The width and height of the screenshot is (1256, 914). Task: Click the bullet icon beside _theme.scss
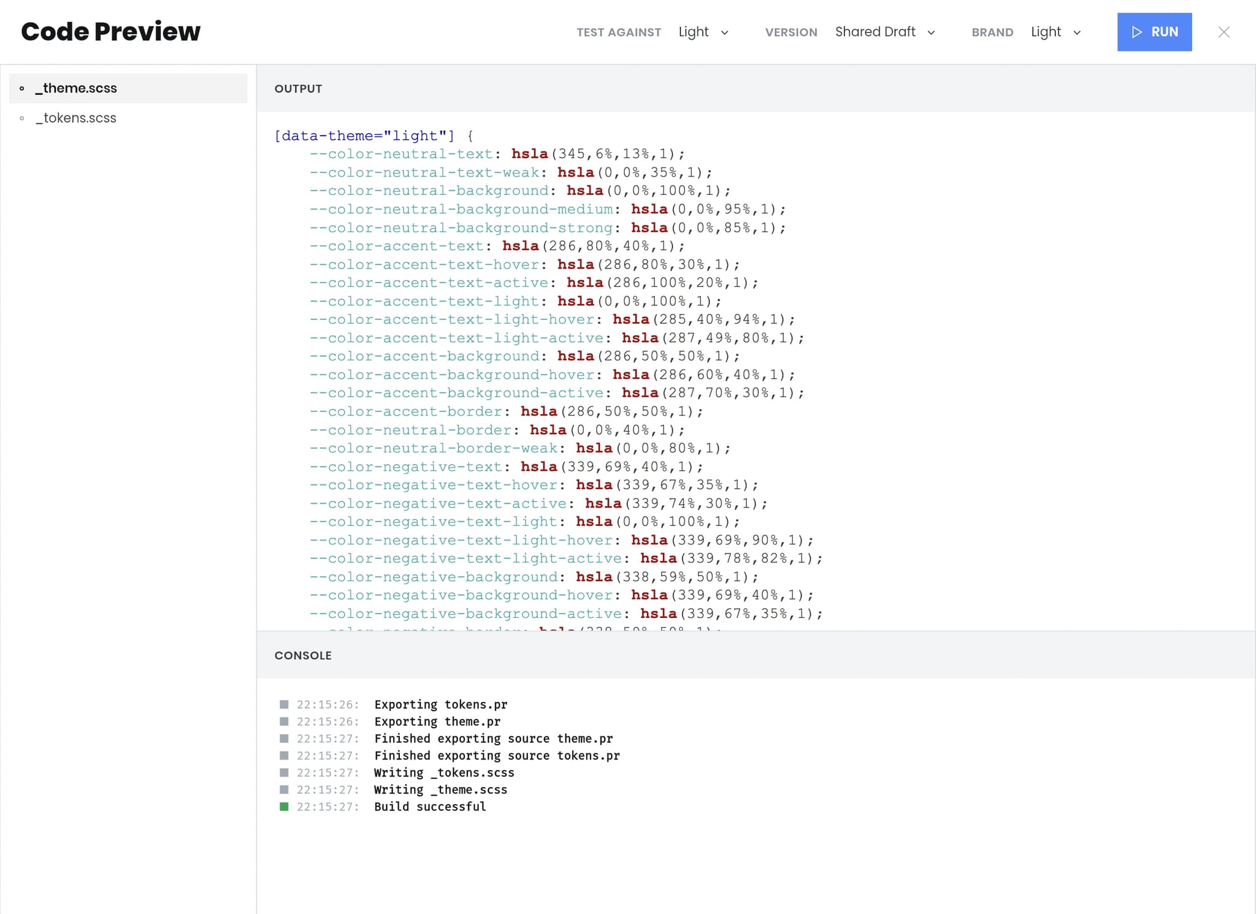[22, 89]
